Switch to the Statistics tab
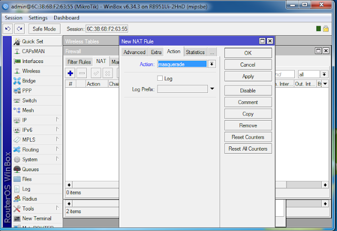Viewport: 337px width, 231px height. tap(195, 52)
